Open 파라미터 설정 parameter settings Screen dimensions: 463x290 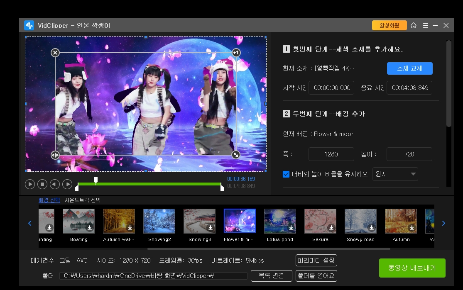316,261
